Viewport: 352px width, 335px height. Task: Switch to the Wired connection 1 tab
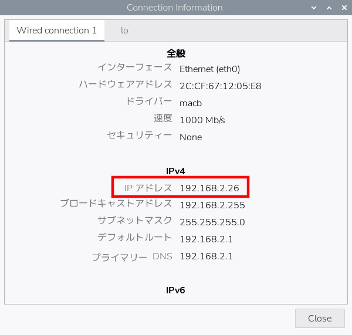click(56, 31)
